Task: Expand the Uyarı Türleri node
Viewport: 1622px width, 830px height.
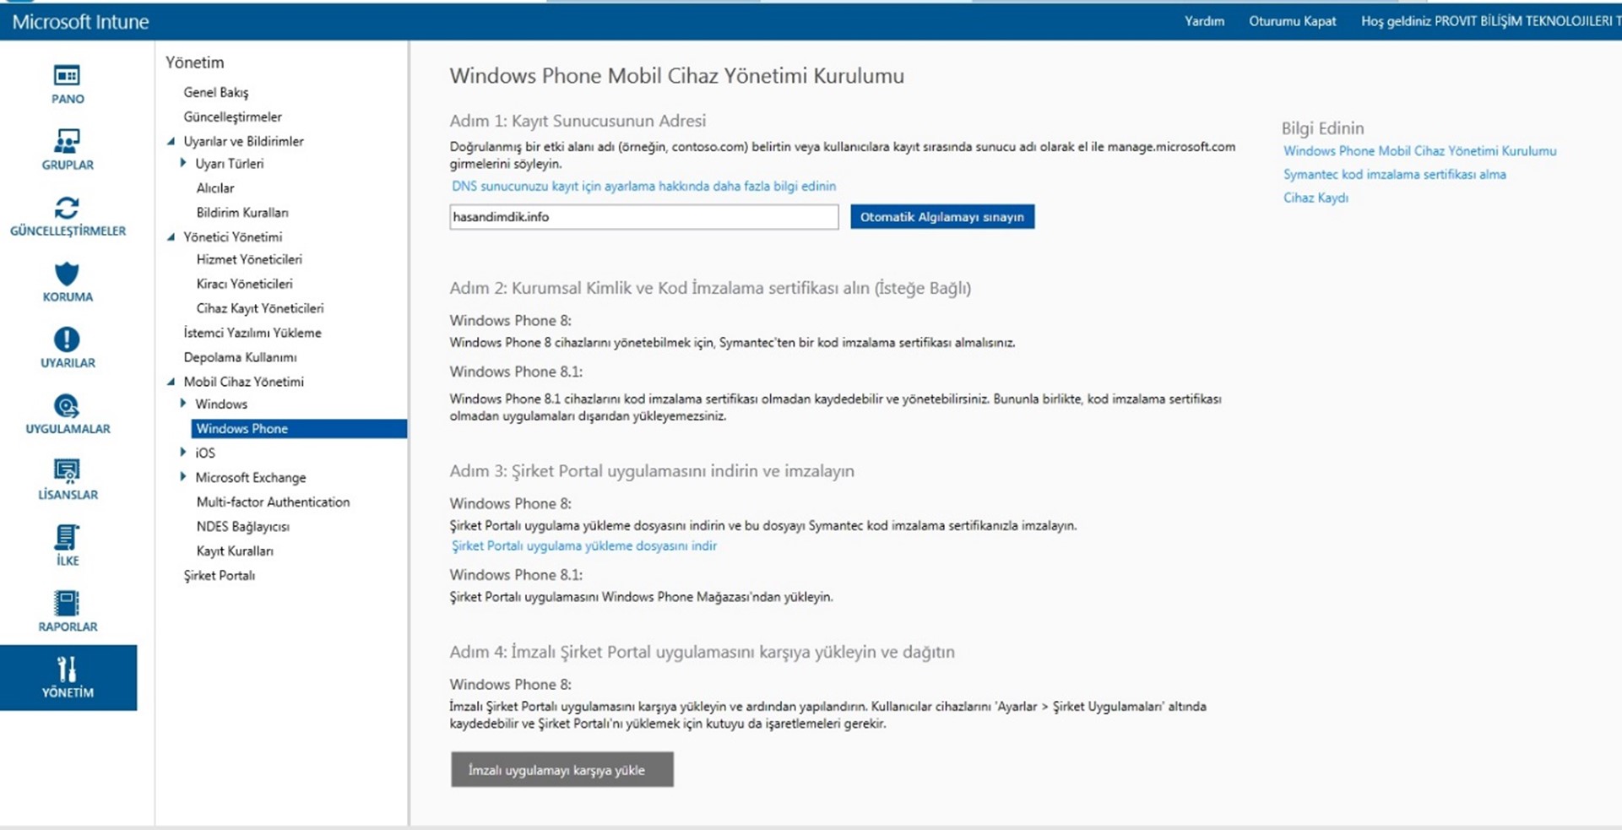Action: [x=183, y=163]
